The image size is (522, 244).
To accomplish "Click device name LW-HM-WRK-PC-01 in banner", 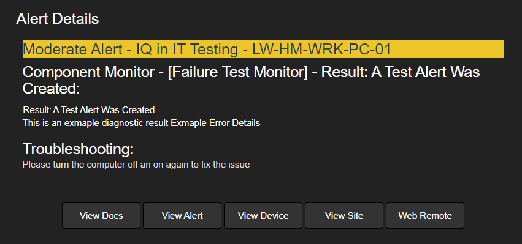I will [x=321, y=50].
